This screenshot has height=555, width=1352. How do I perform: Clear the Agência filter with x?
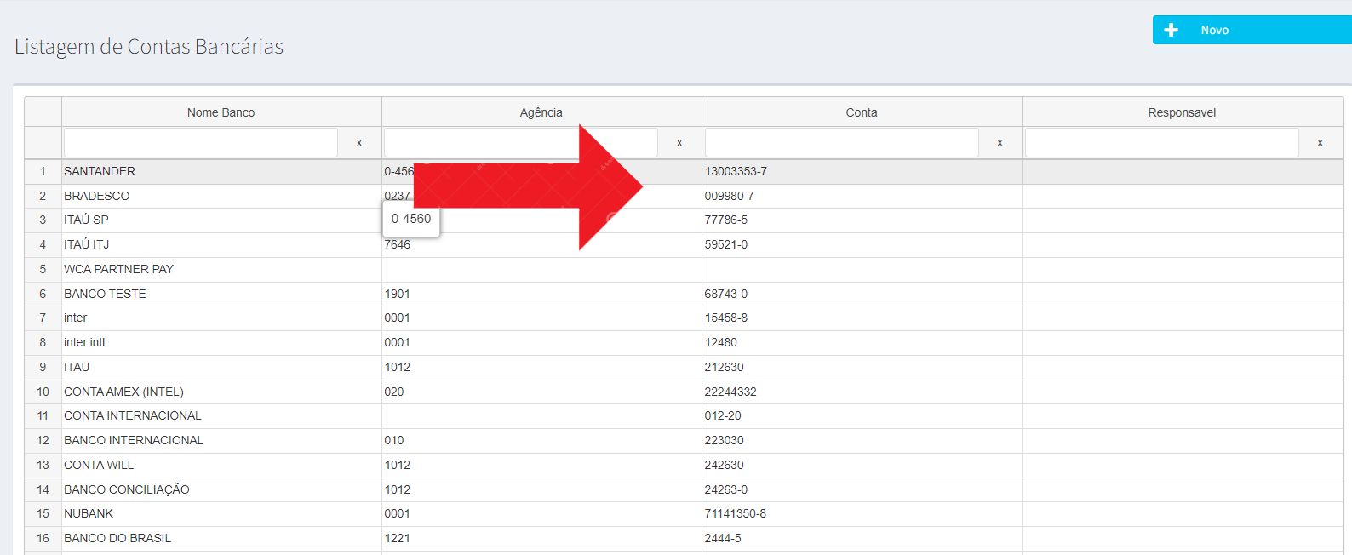(x=679, y=143)
